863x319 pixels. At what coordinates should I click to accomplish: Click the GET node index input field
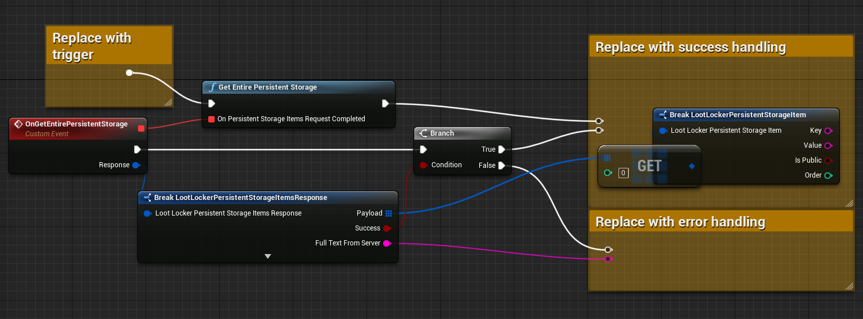point(623,173)
